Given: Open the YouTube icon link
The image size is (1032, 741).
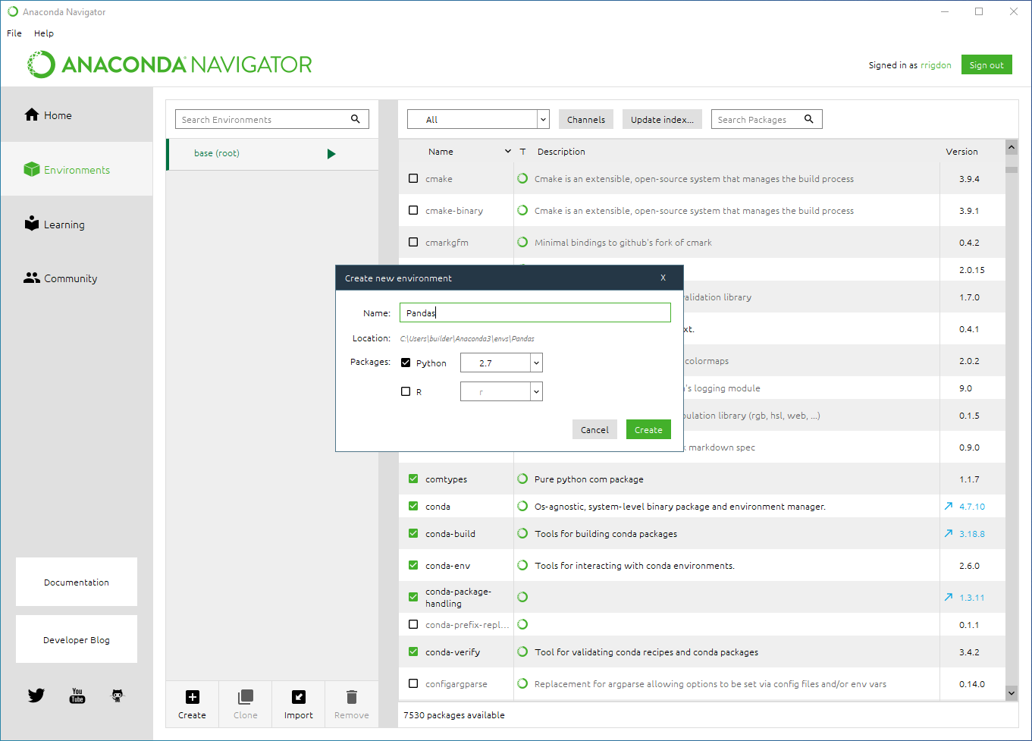Looking at the screenshot, I should coord(77,695).
